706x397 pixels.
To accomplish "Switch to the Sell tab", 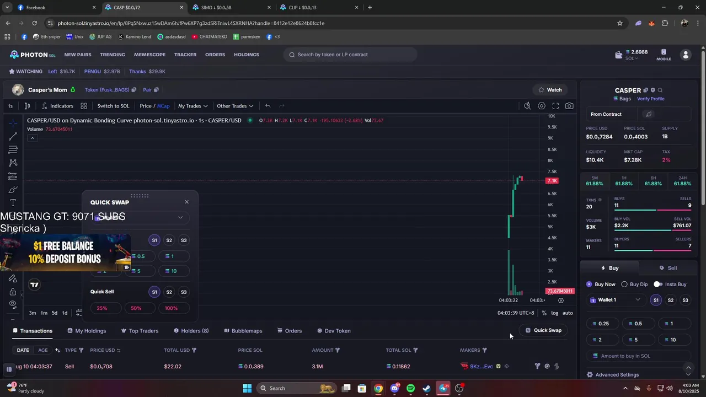I will (668, 268).
